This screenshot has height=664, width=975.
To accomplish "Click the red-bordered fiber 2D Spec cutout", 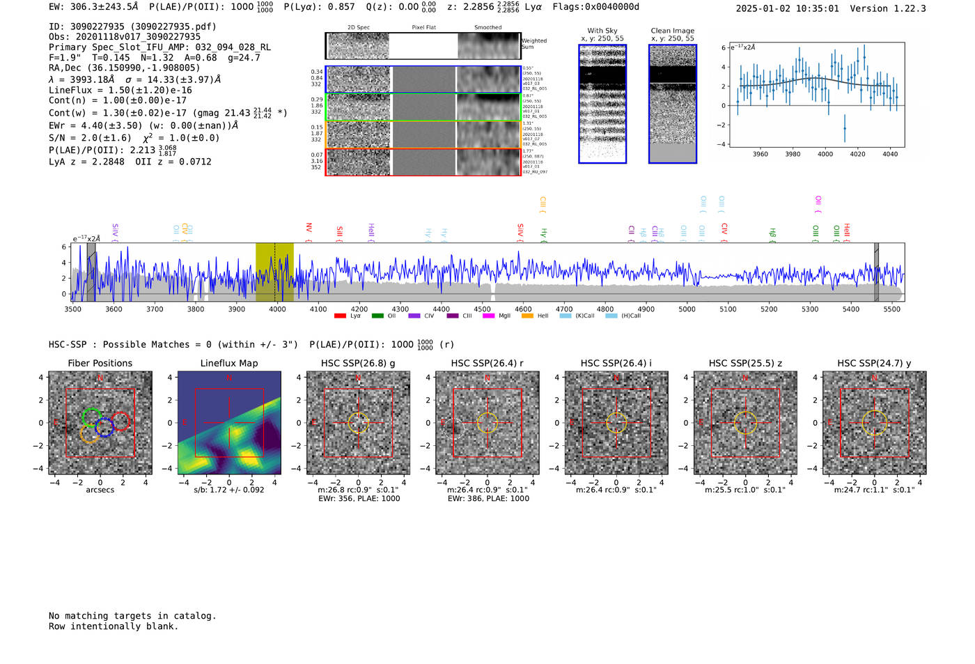I will 359,162.
